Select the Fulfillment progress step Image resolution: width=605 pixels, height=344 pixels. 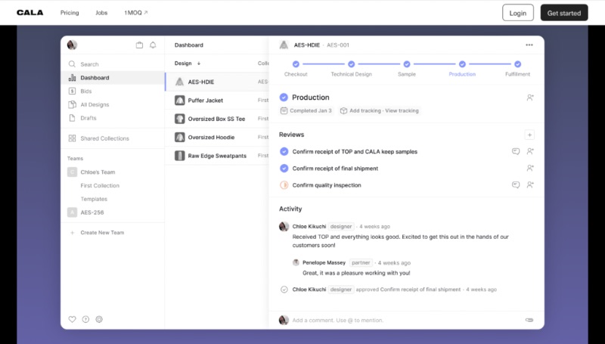click(x=517, y=69)
